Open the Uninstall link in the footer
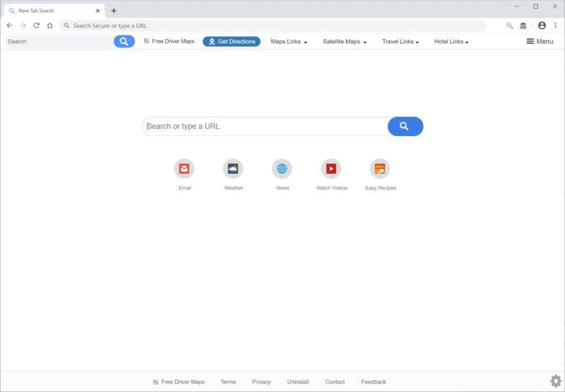This screenshot has height=392, width=565. click(297, 382)
